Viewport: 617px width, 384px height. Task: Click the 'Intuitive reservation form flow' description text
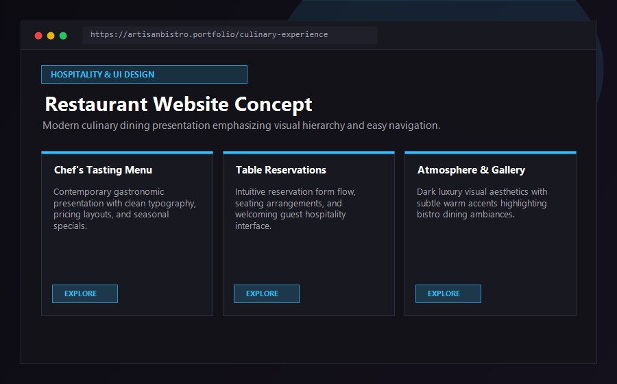pyautogui.click(x=295, y=209)
